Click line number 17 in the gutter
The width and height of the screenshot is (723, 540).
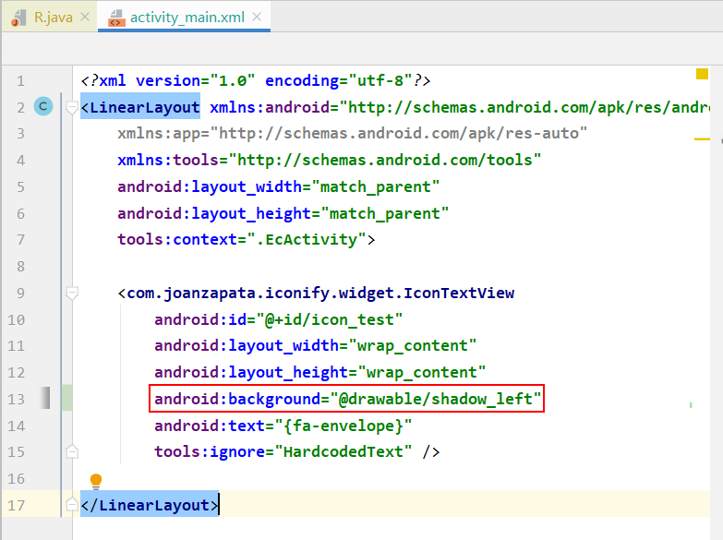(x=16, y=506)
